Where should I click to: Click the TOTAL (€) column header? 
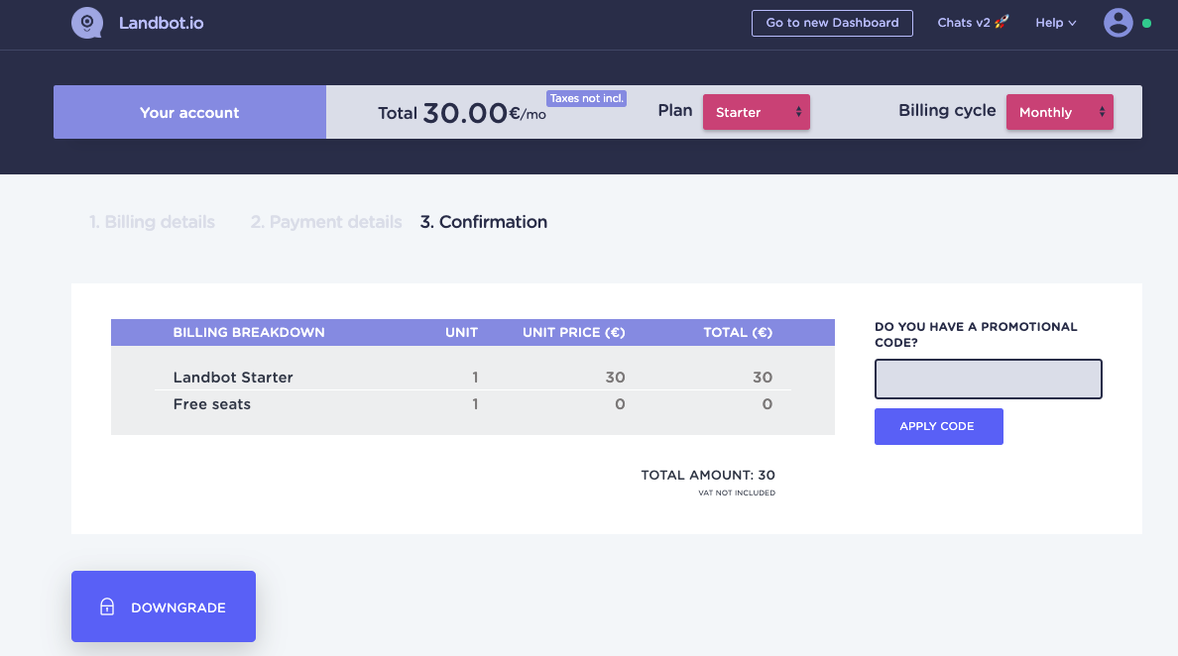pos(738,333)
